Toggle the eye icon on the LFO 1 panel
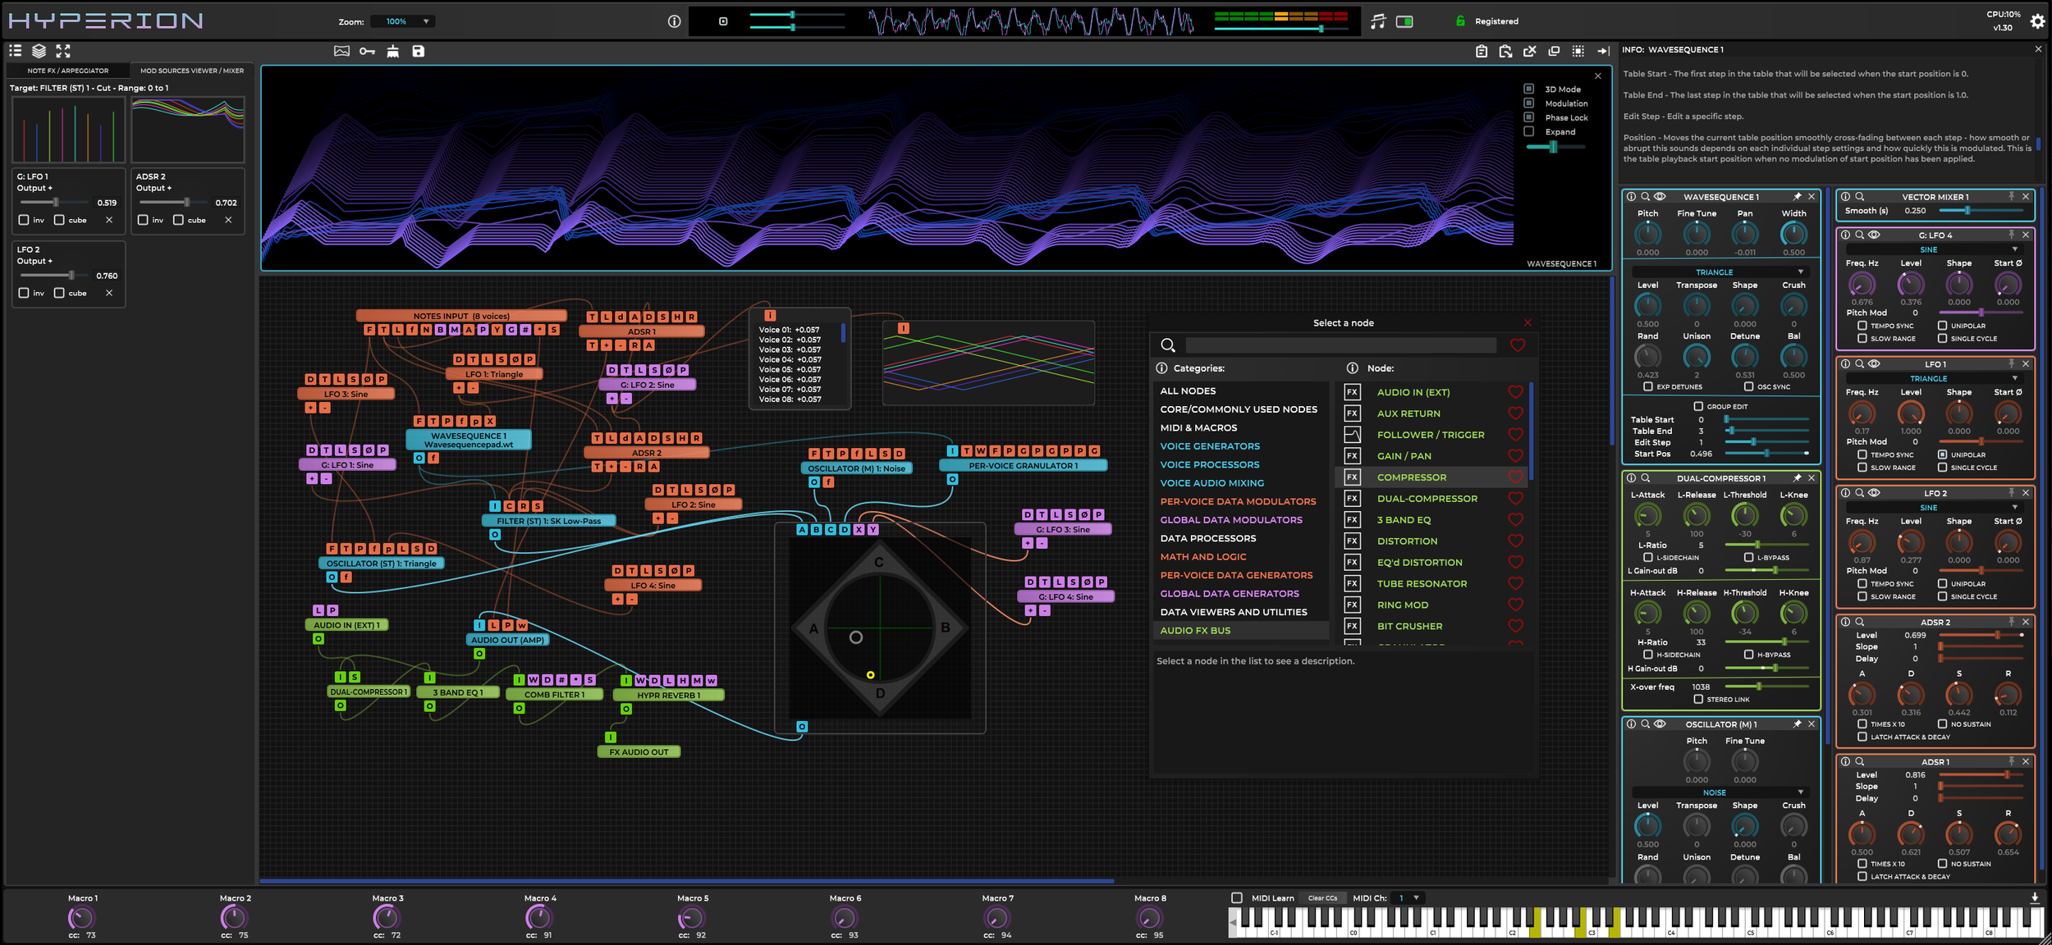Image resolution: width=2052 pixels, height=945 pixels. point(1874,363)
